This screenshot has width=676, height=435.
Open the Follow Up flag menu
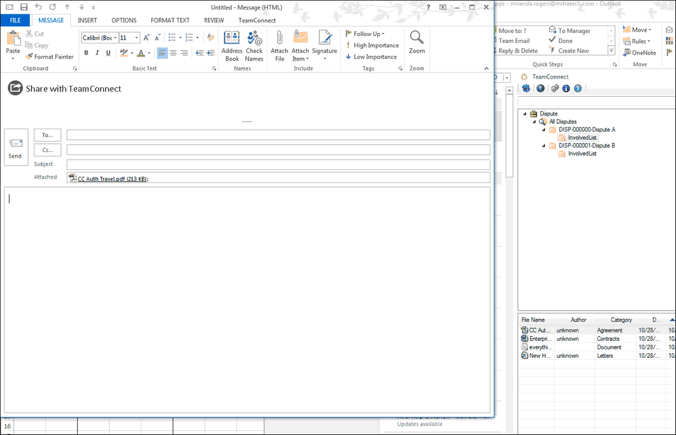[x=365, y=34]
